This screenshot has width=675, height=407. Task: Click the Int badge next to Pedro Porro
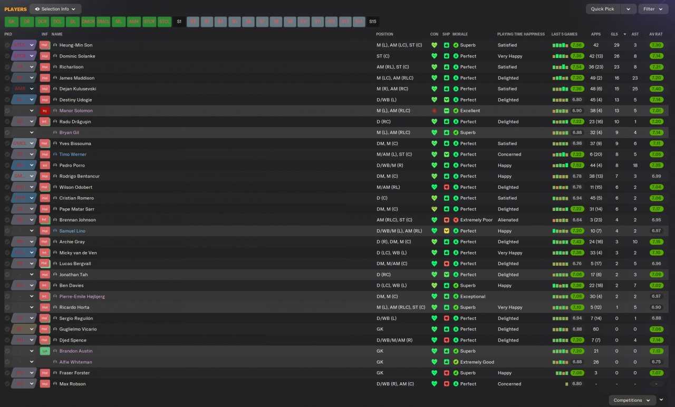[x=44, y=166]
